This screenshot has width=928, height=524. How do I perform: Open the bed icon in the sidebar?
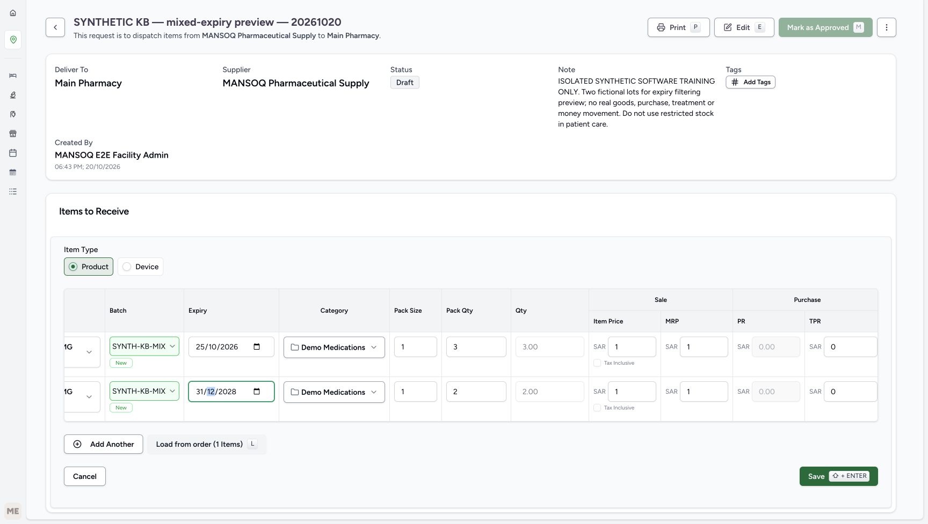13,76
